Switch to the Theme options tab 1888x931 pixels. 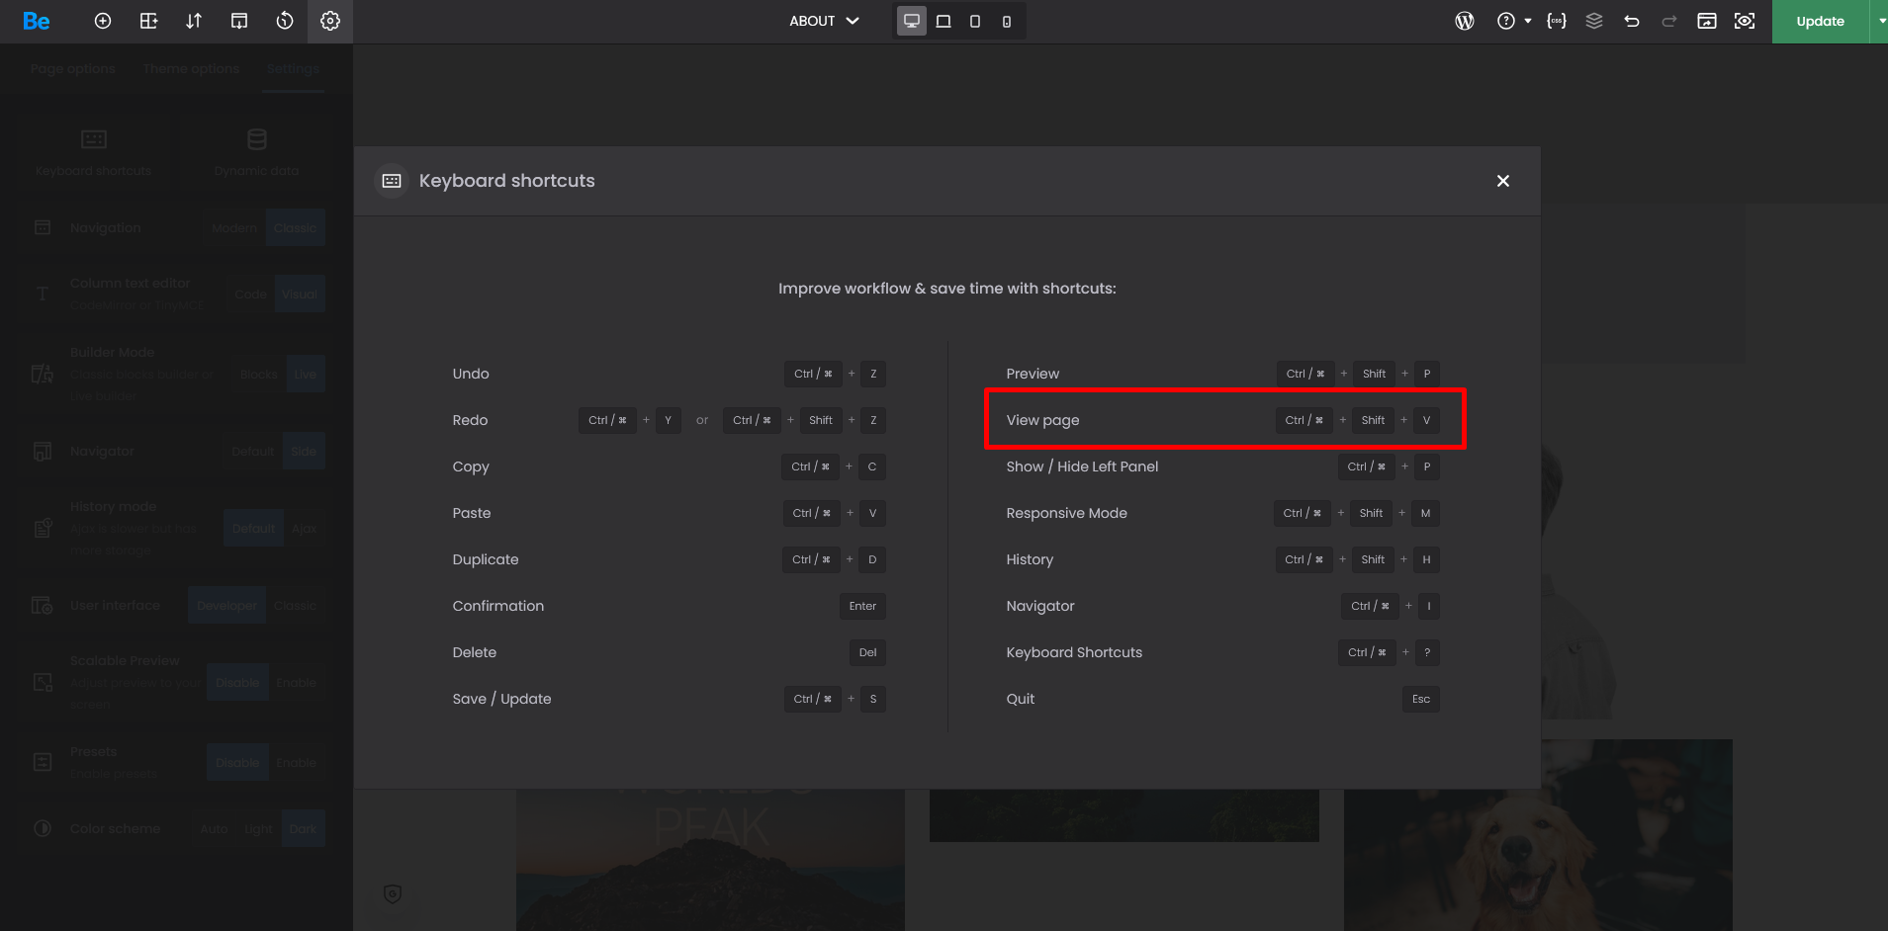pyautogui.click(x=191, y=69)
